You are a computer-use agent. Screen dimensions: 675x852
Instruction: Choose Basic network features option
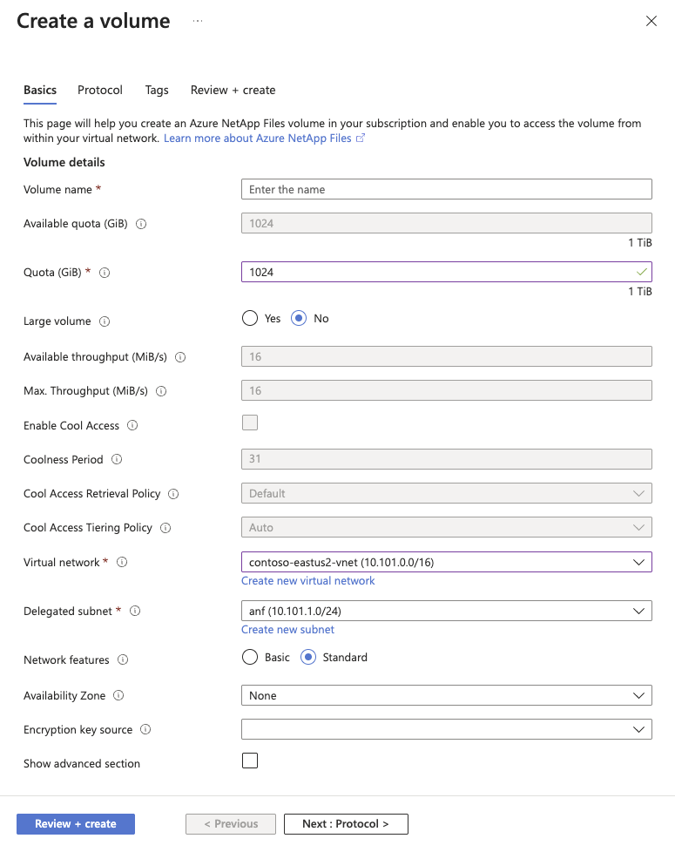(250, 658)
